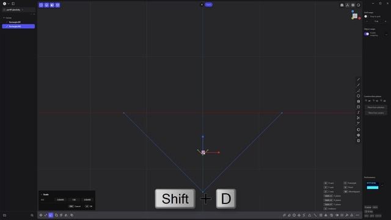Toggle control point selection mode

pos(41,5)
